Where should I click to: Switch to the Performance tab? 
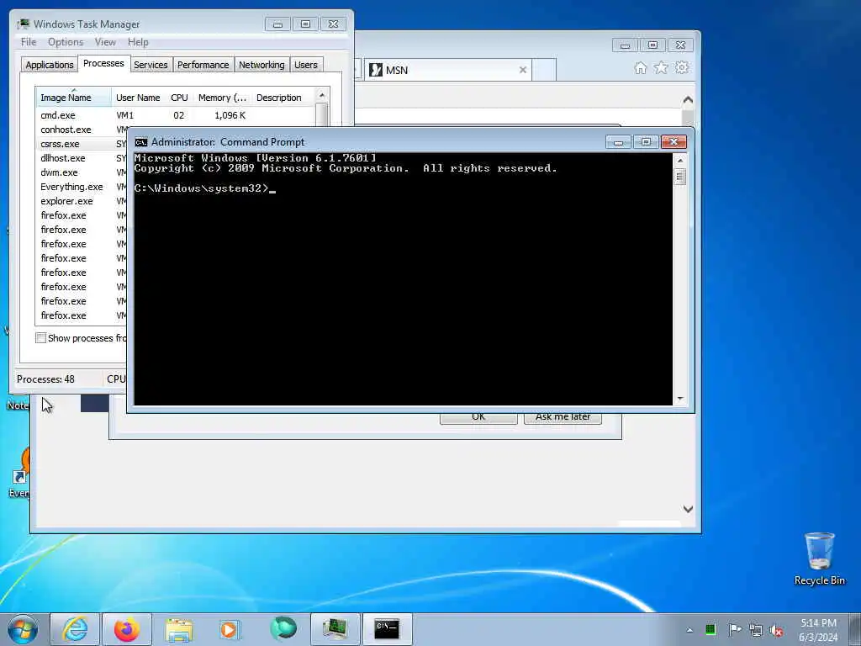click(203, 65)
